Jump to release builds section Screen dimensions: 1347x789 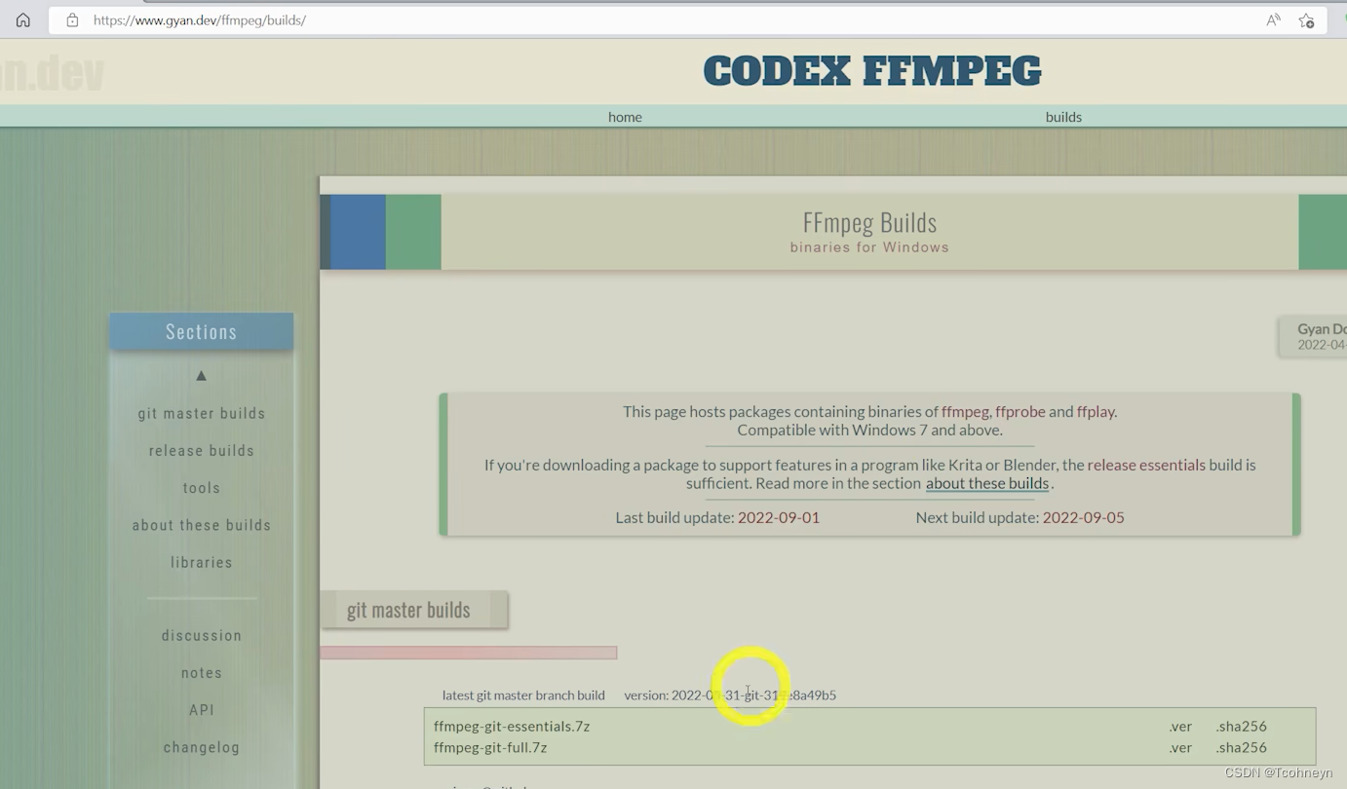tap(202, 450)
